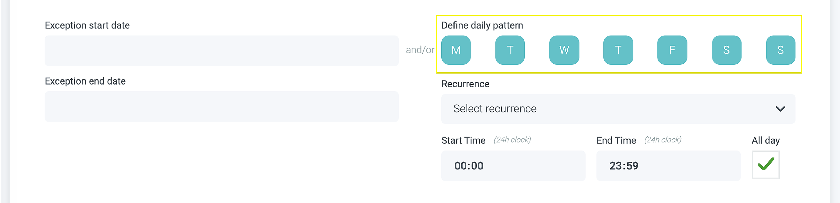Viewport: 840px width, 203px height.
Task: Click the "Define daily pattern" label
Action: (482, 25)
